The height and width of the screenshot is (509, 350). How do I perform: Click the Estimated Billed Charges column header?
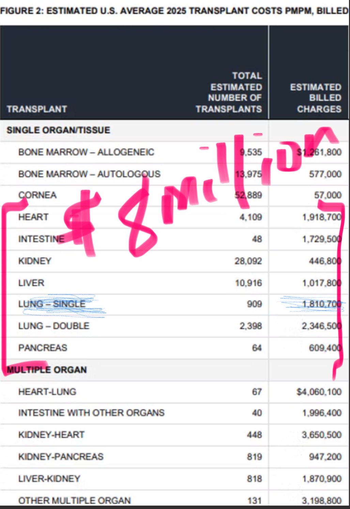316,98
